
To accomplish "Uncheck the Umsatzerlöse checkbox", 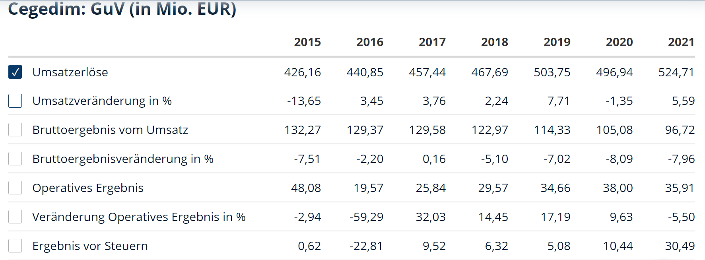I will [x=15, y=72].
